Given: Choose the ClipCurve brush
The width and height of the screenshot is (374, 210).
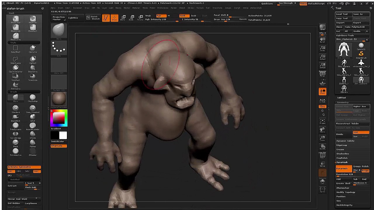Looking at the screenshot, I should tap(33, 49).
